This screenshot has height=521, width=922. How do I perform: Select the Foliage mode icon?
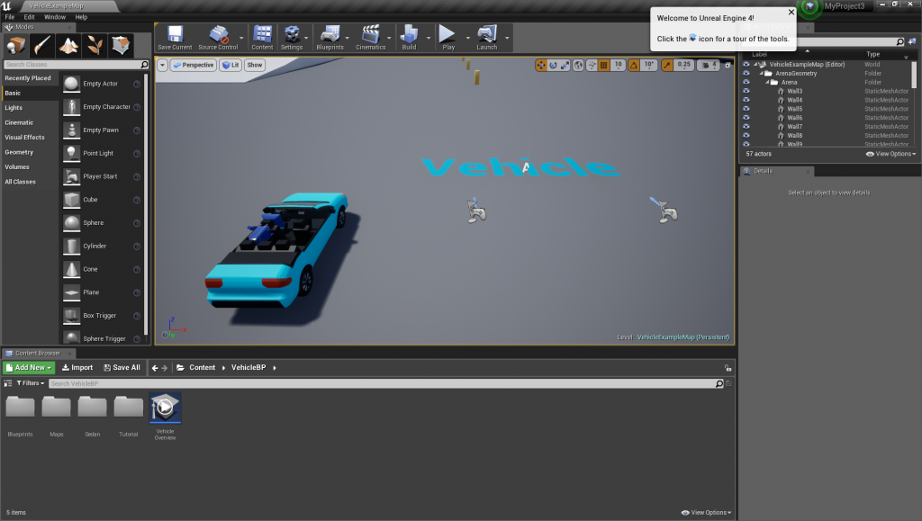[x=95, y=45]
